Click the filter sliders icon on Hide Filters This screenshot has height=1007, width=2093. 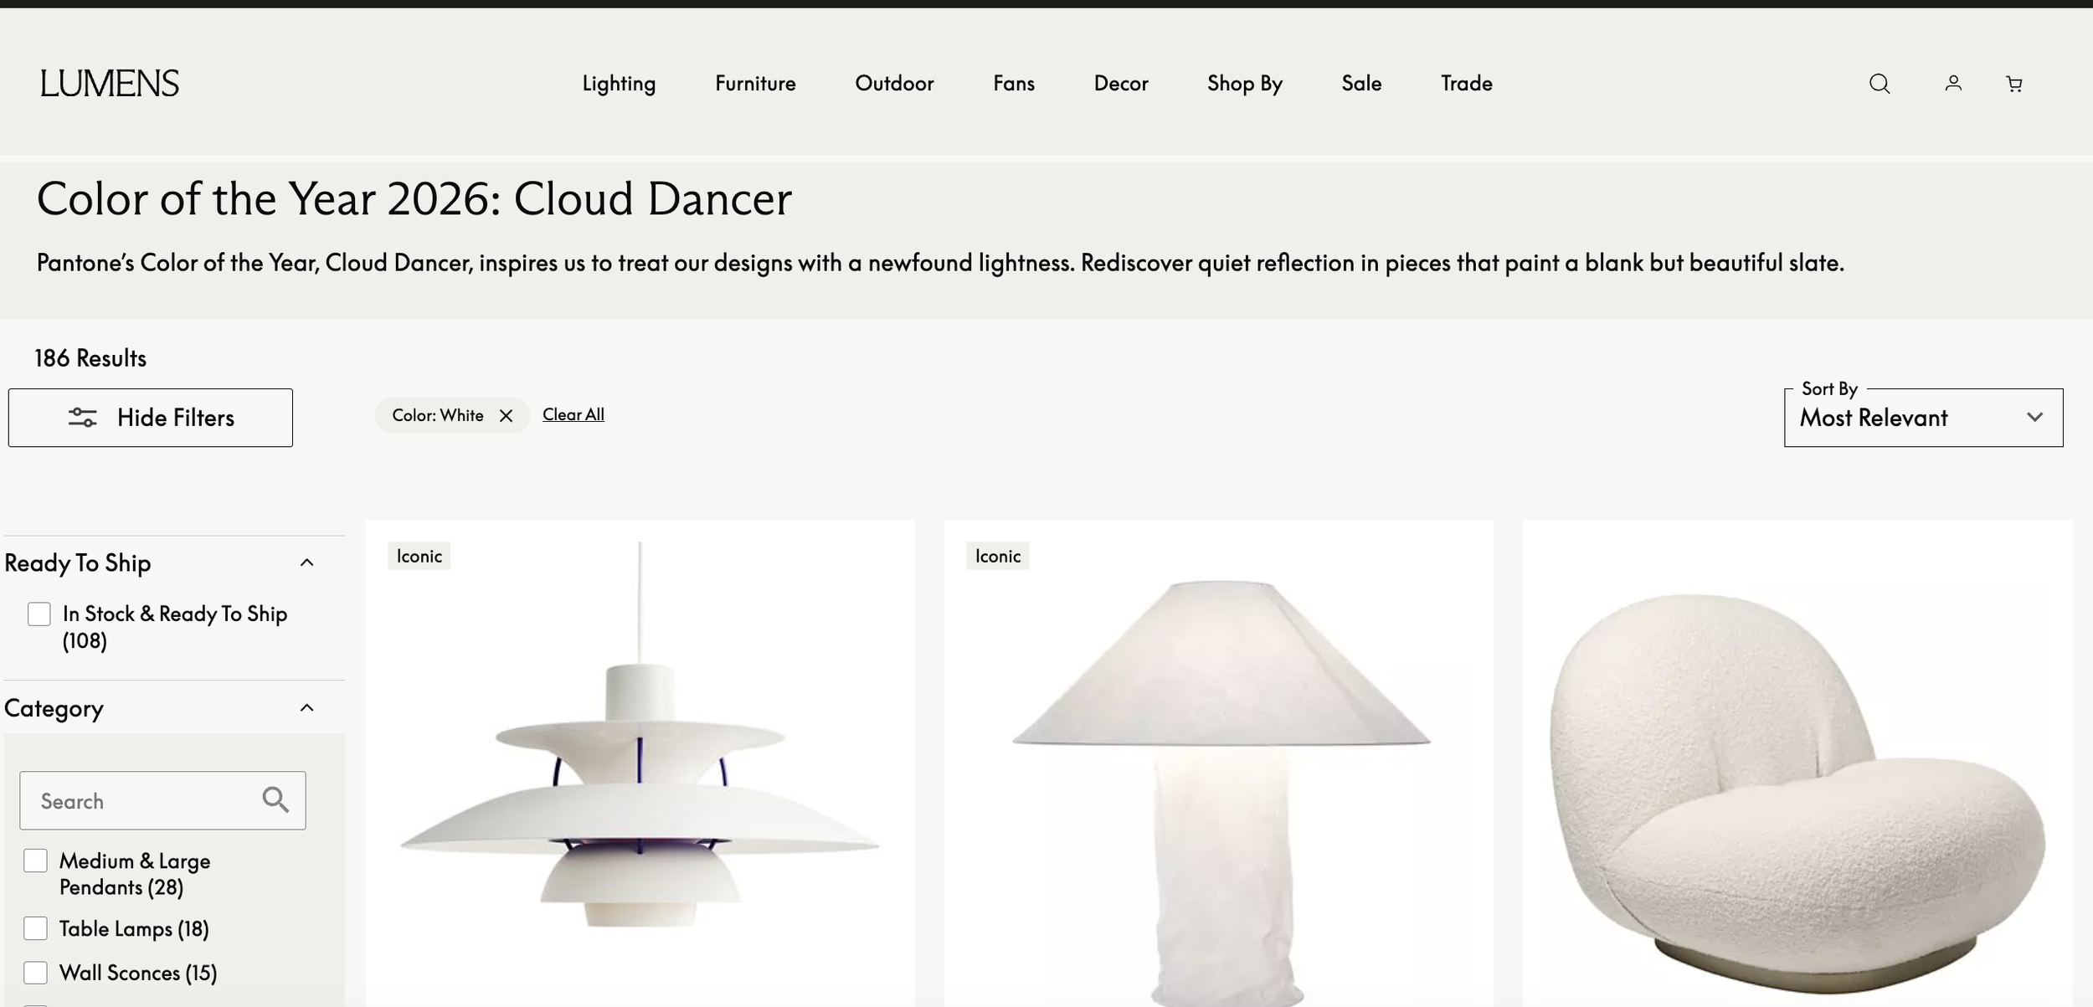tap(82, 418)
